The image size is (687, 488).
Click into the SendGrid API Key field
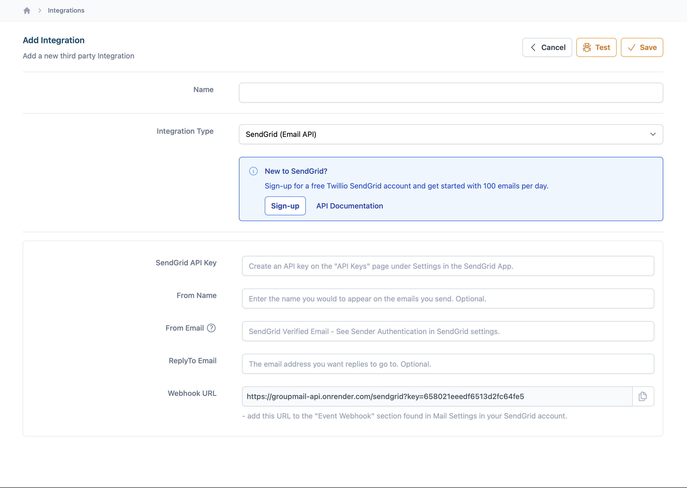(x=448, y=266)
